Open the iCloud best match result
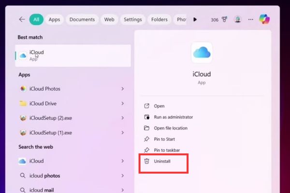 (72, 55)
